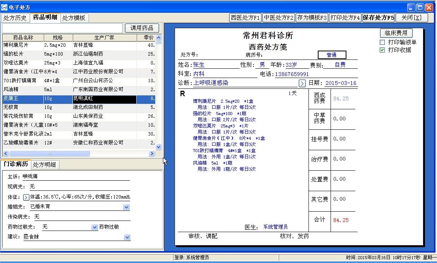Select the 博利康尼片 drug row
The width and height of the screenshot is (437, 263).
(x=79, y=45)
